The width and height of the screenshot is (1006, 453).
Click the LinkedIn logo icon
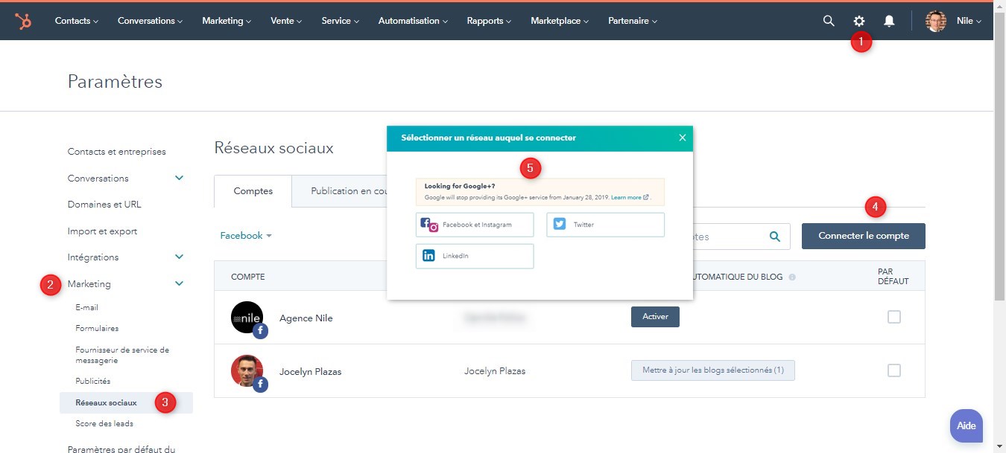tap(428, 256)
